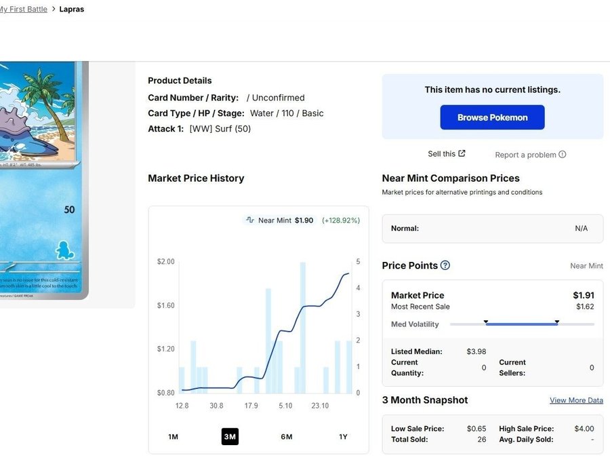
Task: Switch chart range to 1M
Action: coord(174,436)
